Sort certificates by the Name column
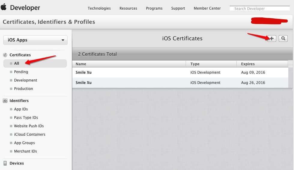This screenshot has width=294, height=170. click(x=81, y=64)
